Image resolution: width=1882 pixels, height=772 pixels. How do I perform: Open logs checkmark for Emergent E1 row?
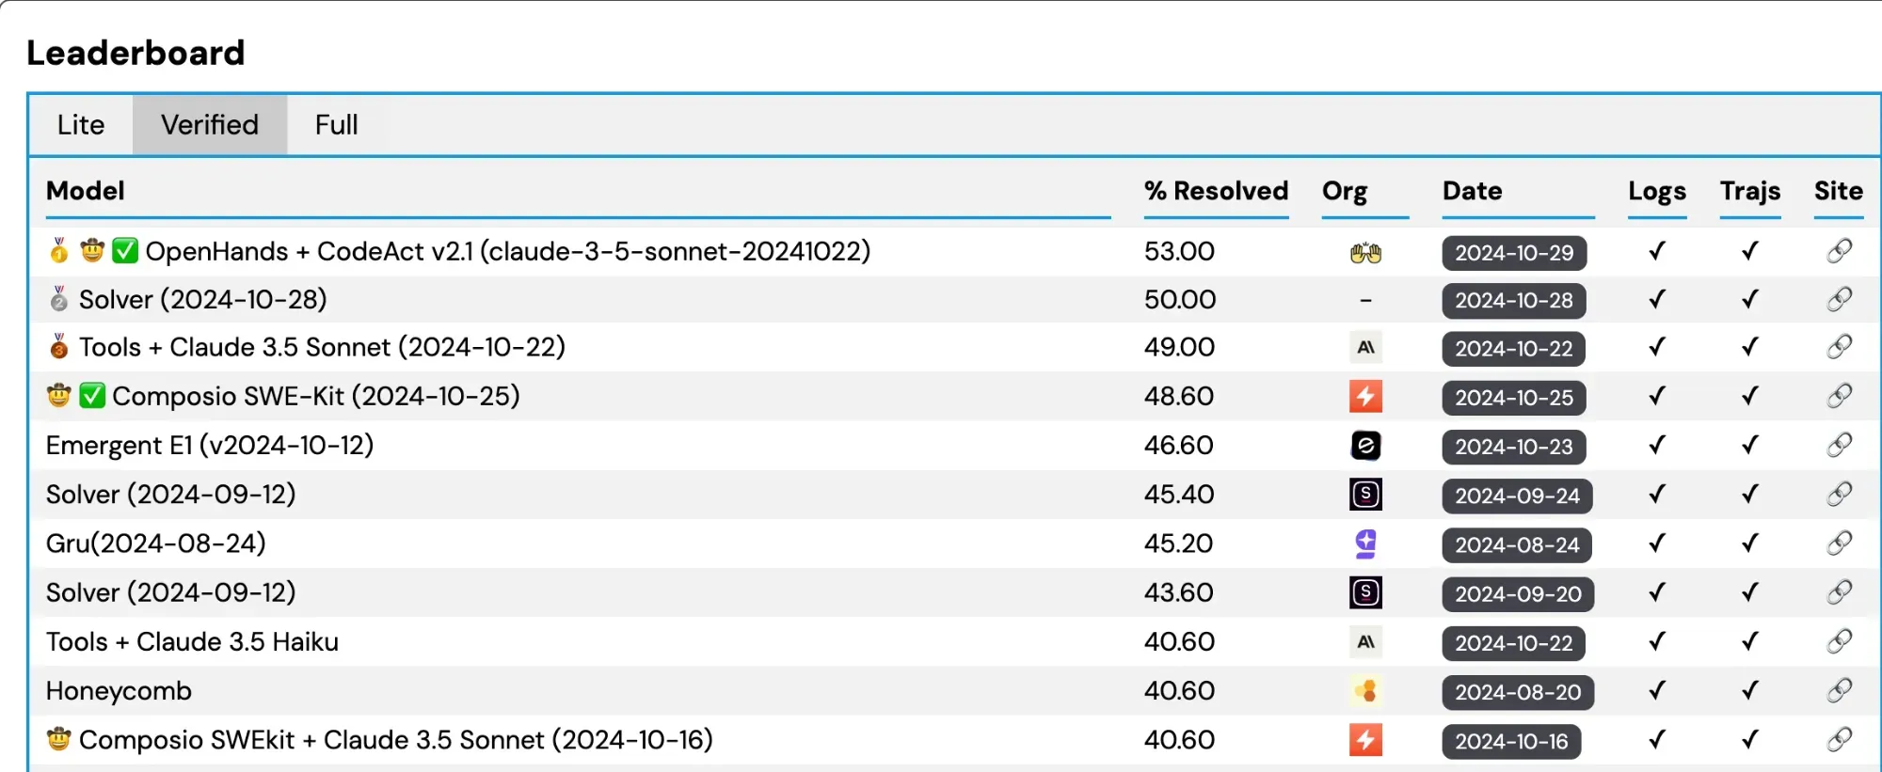pos(1657,445)
